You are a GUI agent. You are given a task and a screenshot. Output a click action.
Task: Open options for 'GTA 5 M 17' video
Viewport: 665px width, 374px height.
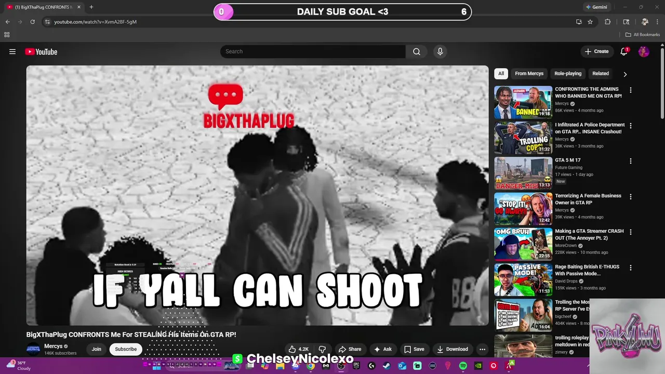click(x=631, y=161)
